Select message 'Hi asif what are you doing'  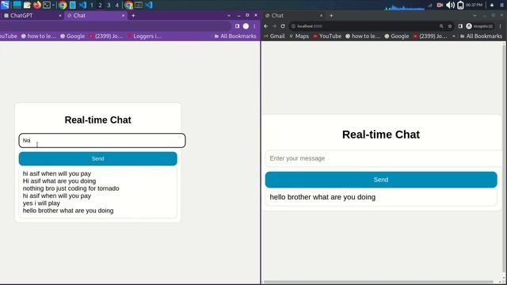tap(59, 181)
